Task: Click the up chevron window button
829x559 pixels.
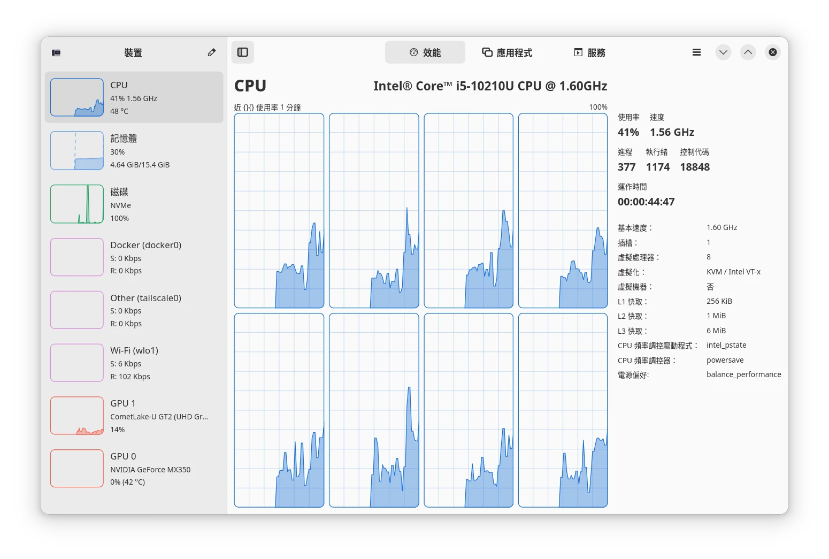Action: 748,52
